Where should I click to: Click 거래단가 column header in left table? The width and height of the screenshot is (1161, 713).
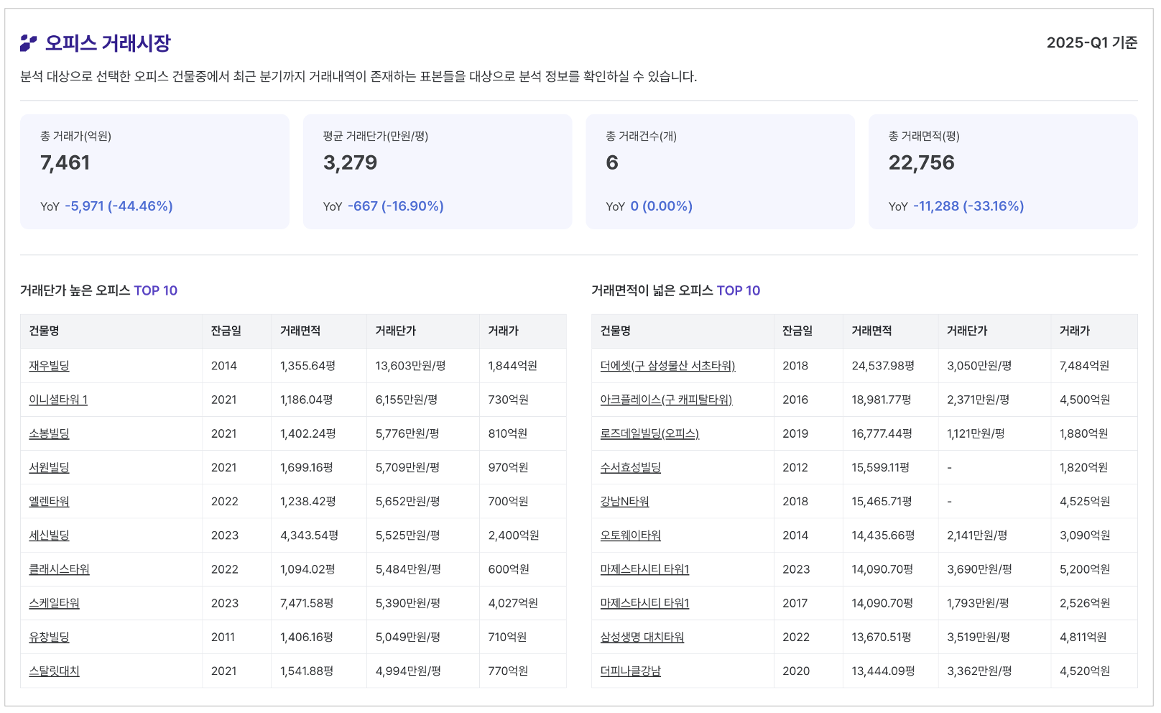coord(395,331)
